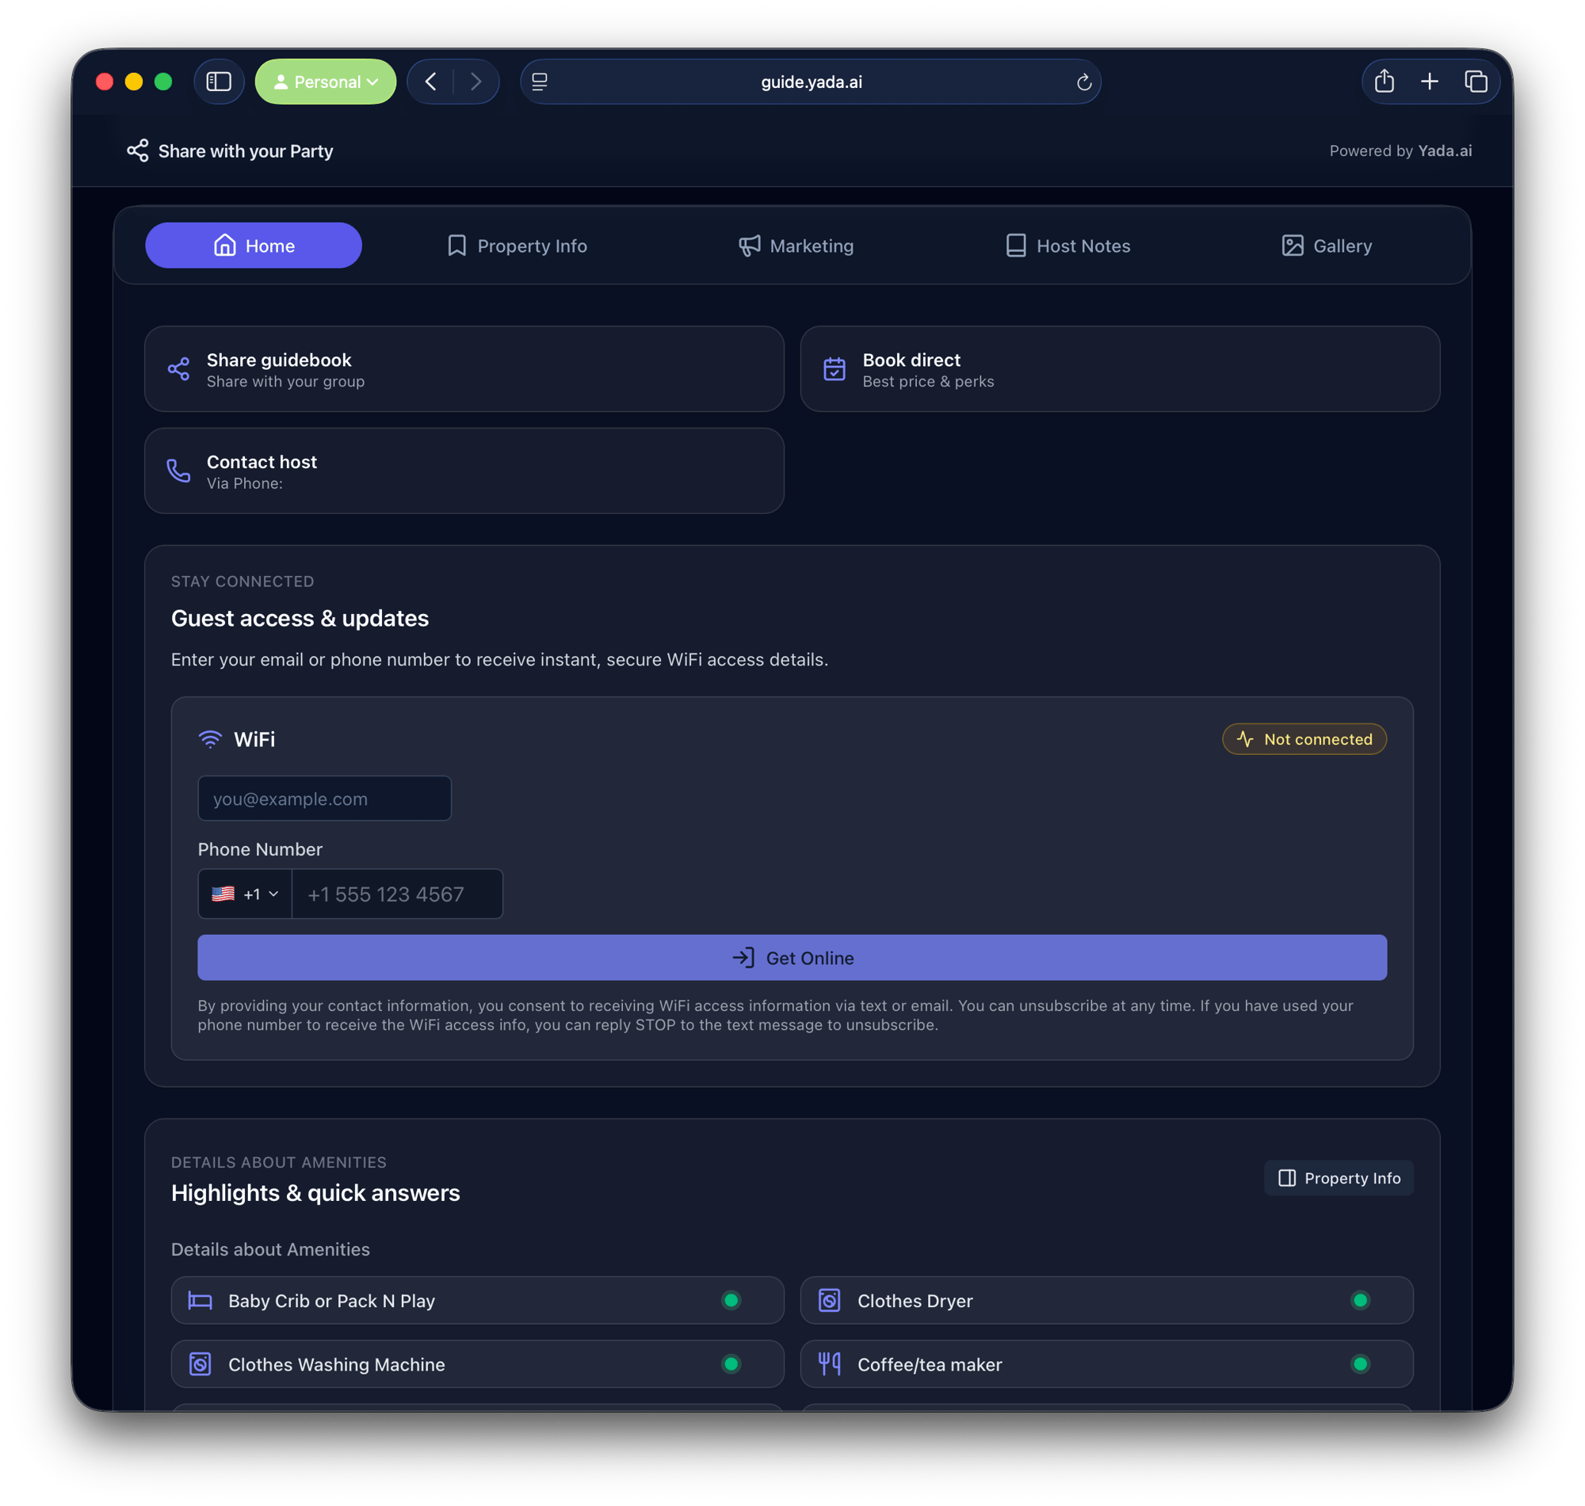The height and width of the screenshot is (1506, 1585).
Task: Open the +1 country code selector
Action: (x=245, y=894)
